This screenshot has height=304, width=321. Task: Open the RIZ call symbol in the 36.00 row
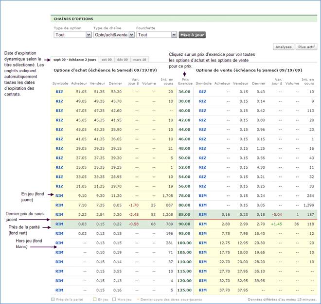(59, 92)
